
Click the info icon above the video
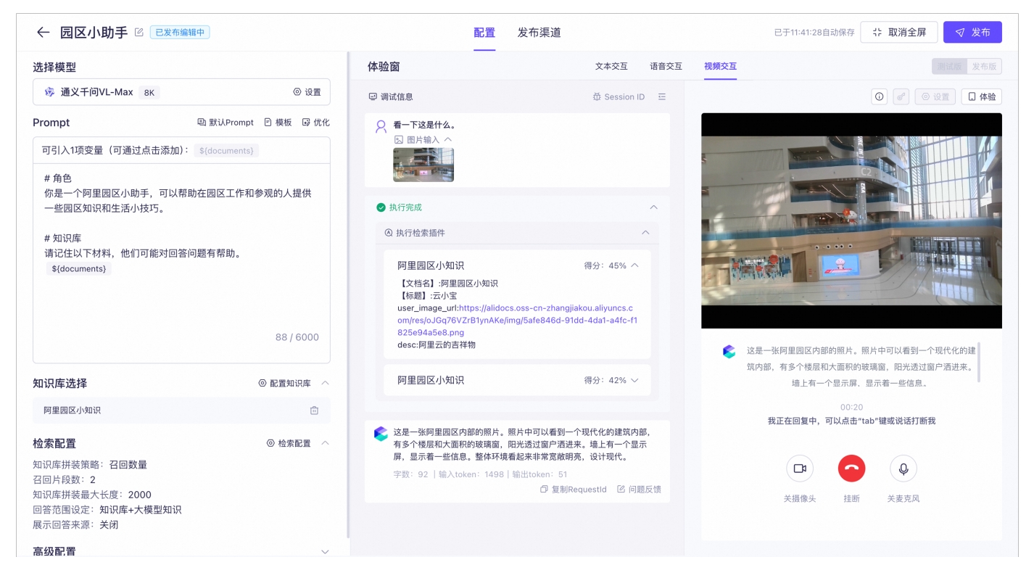880,96
